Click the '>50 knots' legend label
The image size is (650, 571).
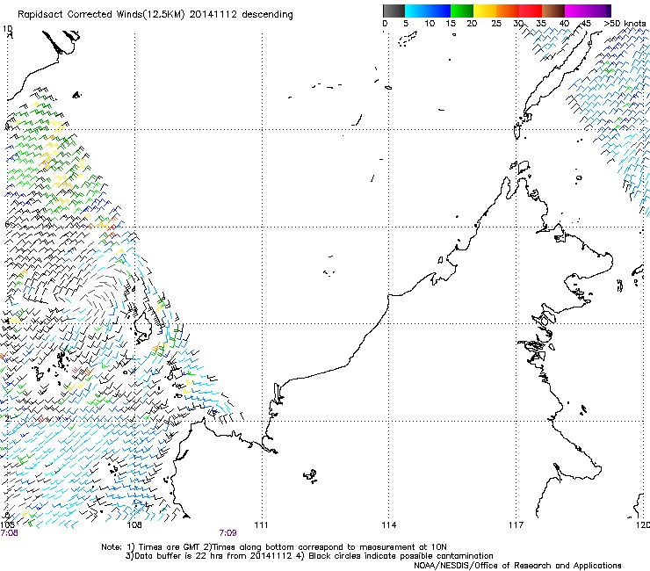(625, 24)
